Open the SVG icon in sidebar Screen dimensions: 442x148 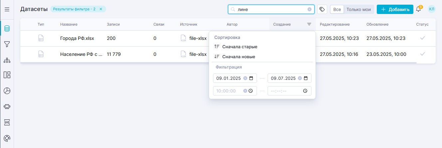coord(7,122)
